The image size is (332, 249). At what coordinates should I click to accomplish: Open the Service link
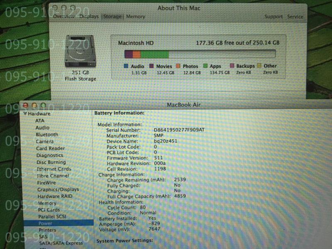pos(295,17)
